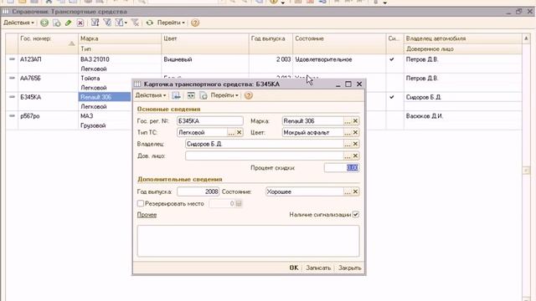Sort by the Гос. номер column header
The height and width of the screenshot is (301, 536).
point(48,43)
